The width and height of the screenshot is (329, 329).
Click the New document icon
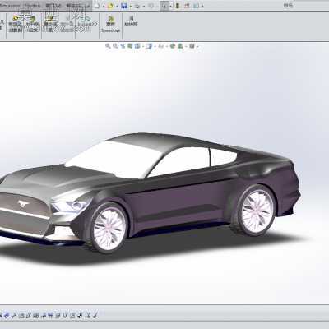click(97, 6)
